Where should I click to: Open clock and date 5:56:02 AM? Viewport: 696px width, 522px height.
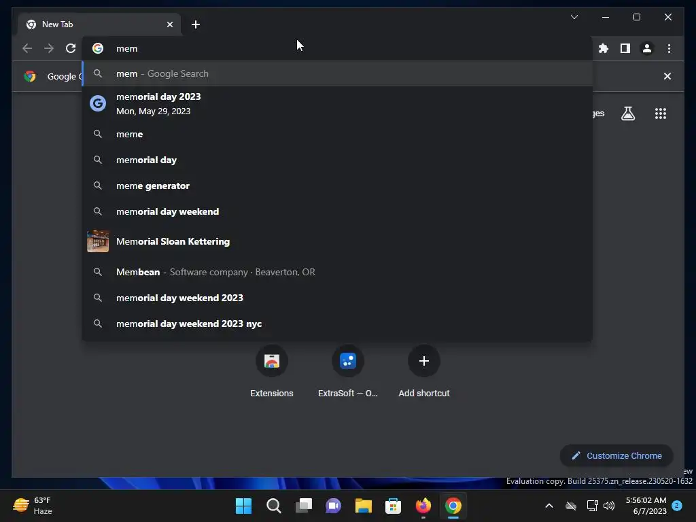click(x=646, y=506)
